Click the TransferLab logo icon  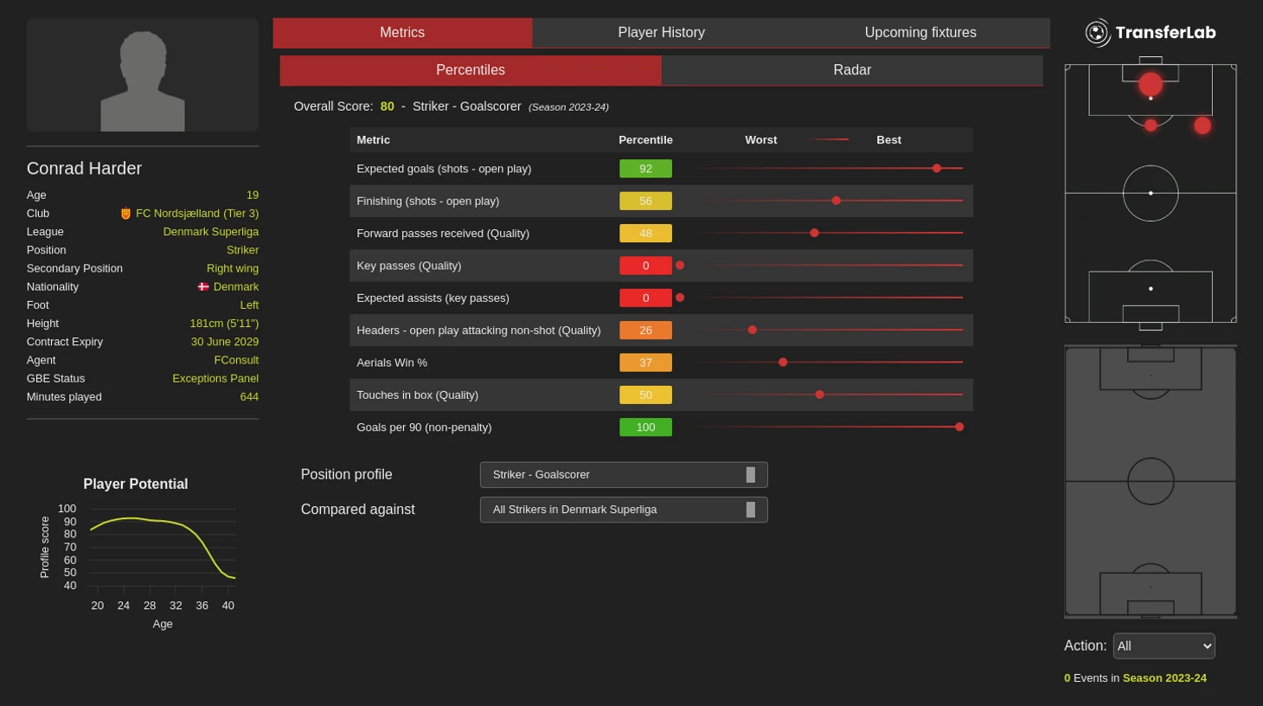[x=1097, y=33]
